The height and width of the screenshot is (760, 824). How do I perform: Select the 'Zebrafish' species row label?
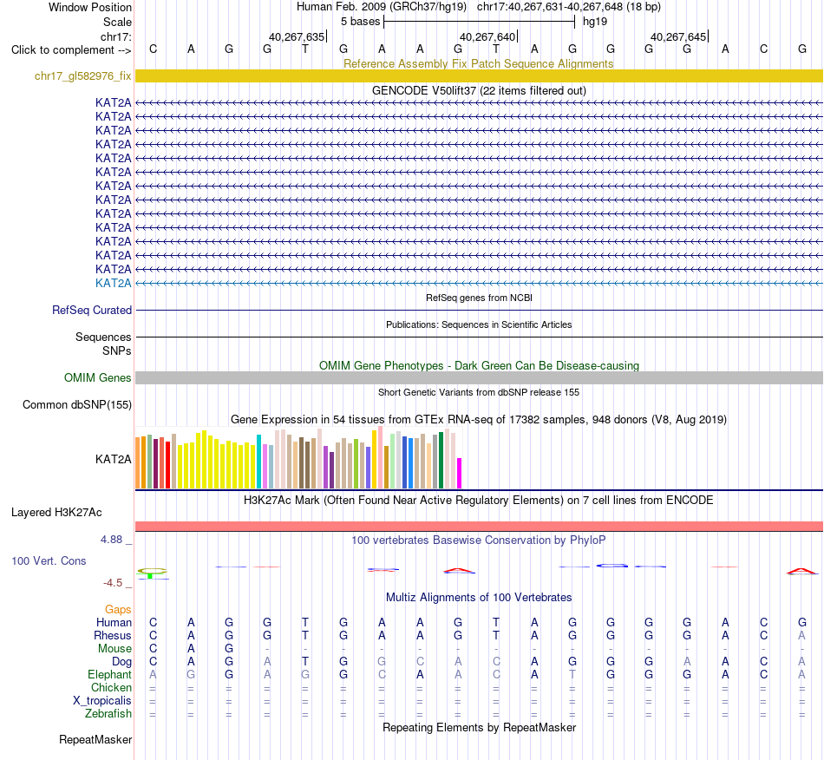click(x=108, y=714)
